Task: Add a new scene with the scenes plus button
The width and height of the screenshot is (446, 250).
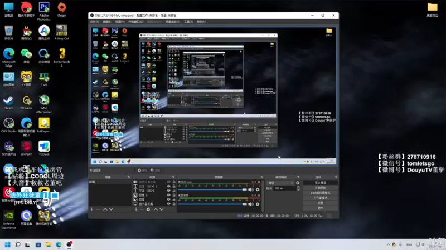Action: pos(91,209)
